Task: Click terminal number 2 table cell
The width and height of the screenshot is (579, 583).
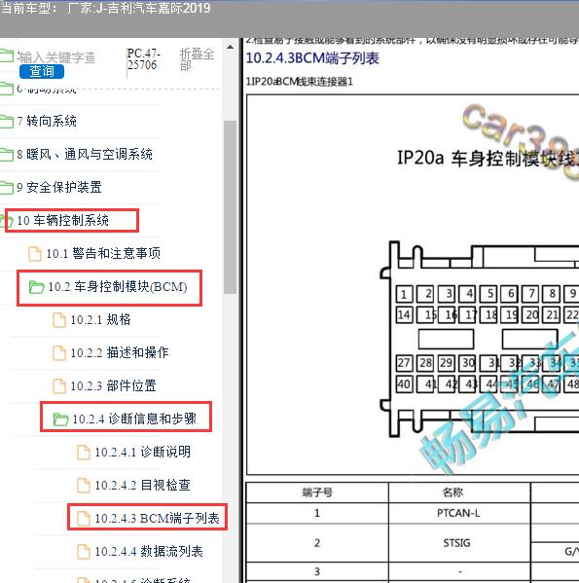Action: click(317, 543)
